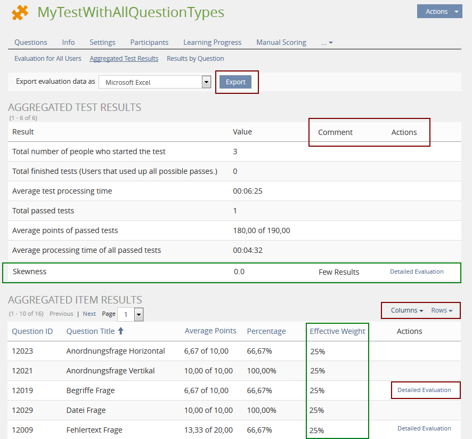Go to Next page of item results
Viewport: 472px width, 439px height.
coord(89,314)
